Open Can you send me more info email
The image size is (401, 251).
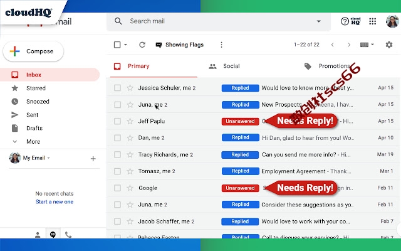(306, 155)
